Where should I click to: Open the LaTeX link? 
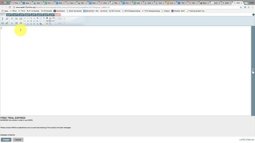[242, 139]
